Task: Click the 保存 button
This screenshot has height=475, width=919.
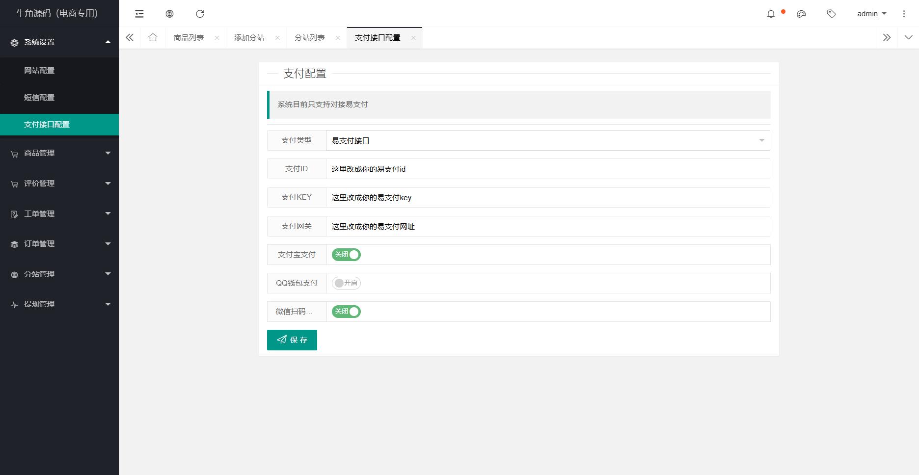Action: [x=292, y=340]
